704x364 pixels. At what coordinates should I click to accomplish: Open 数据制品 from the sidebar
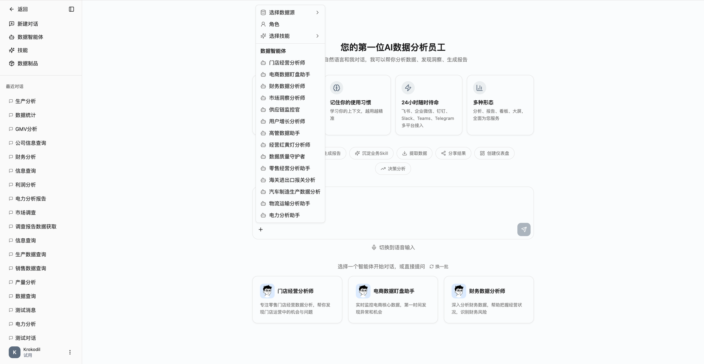coord(27,63)
